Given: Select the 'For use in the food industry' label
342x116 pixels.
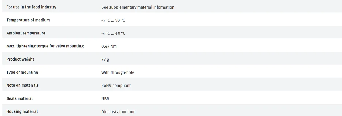Looking at the screenshot, I should click(31, 7).
